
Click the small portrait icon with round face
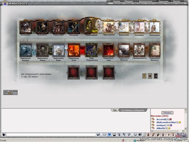click(150, 76)
